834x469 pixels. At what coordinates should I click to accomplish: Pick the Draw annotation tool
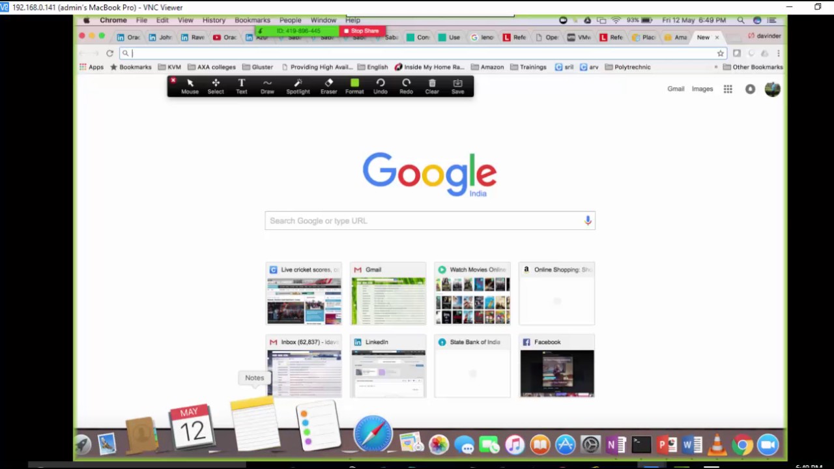[267, 86]
